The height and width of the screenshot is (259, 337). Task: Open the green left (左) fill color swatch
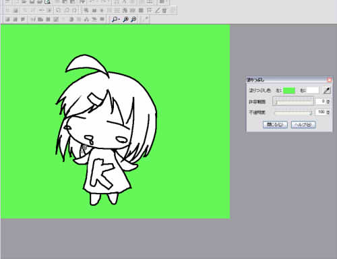[289, 90]
